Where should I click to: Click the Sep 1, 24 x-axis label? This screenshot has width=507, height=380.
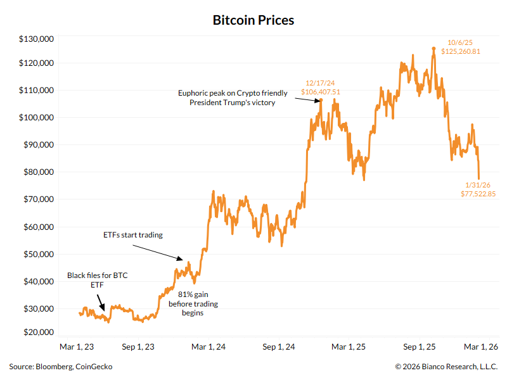(278, 347)
